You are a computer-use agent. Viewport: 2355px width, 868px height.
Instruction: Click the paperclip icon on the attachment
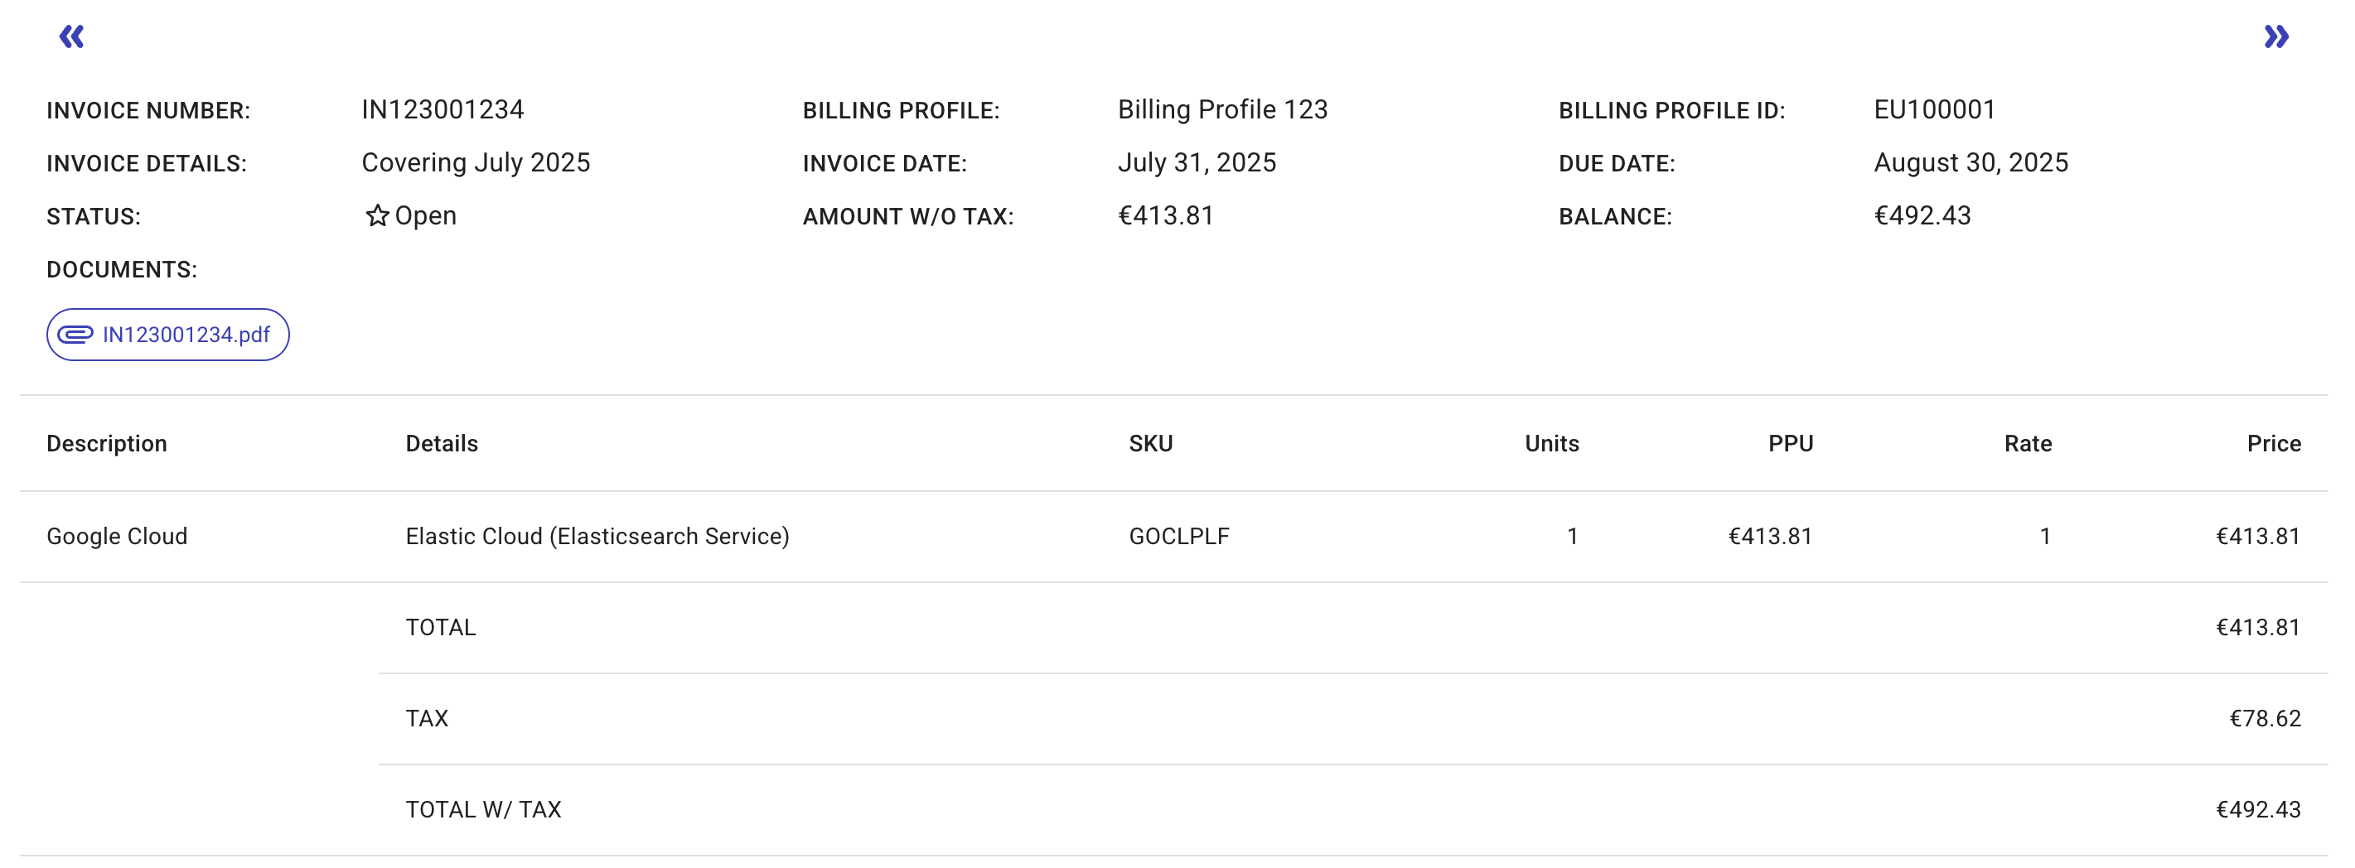[x=77, y=335]
